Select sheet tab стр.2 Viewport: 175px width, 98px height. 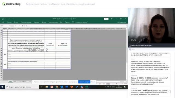point(15,82)
